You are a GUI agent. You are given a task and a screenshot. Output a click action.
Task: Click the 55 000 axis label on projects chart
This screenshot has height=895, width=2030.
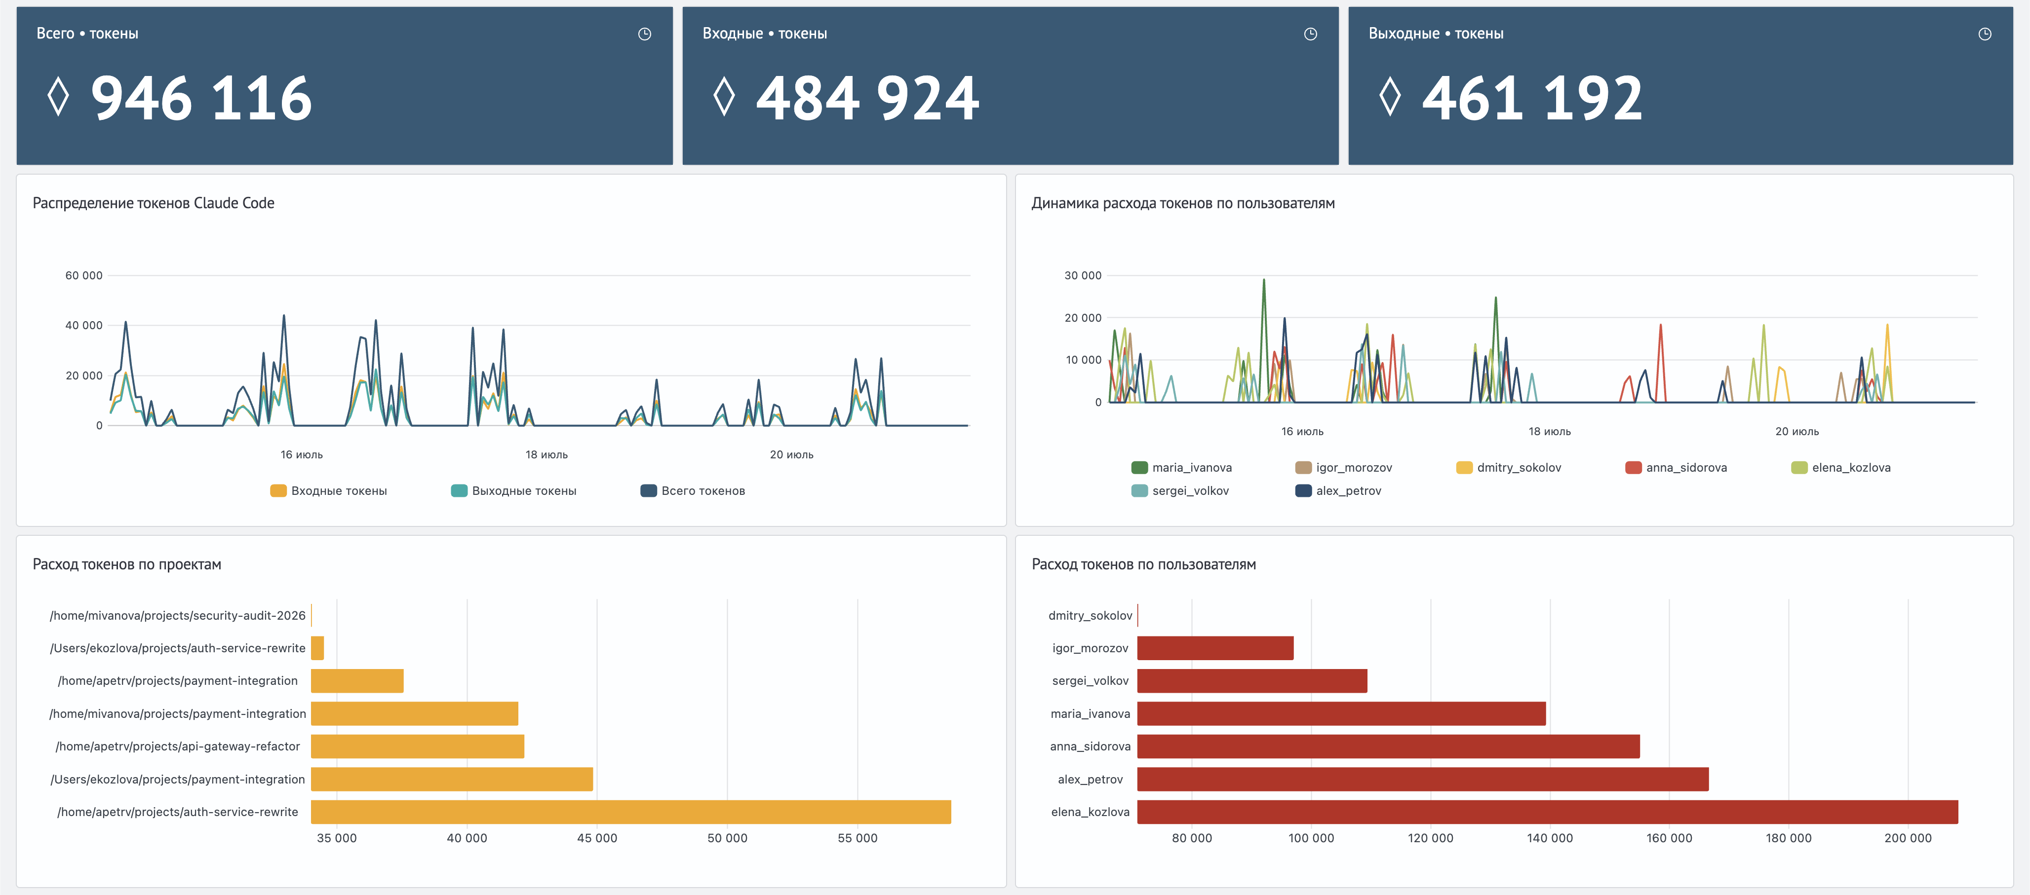(858, 838)
